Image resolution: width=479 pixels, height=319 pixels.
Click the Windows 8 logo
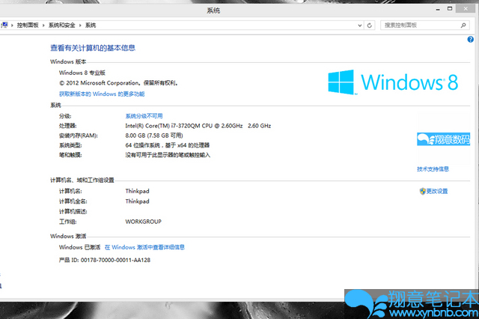(x=393, y=82)
